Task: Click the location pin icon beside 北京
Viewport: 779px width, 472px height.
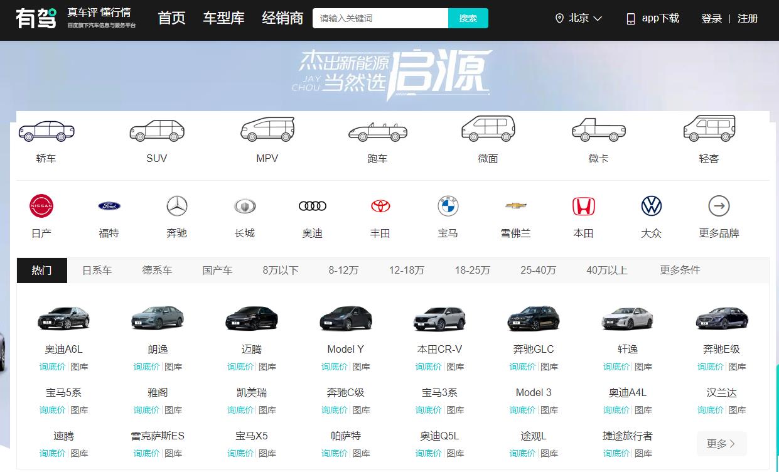Action: tap(559, 19)
